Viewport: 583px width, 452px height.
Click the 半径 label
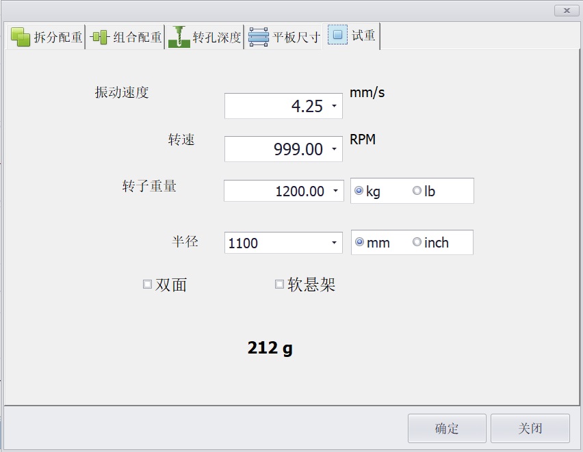[185, 241]
